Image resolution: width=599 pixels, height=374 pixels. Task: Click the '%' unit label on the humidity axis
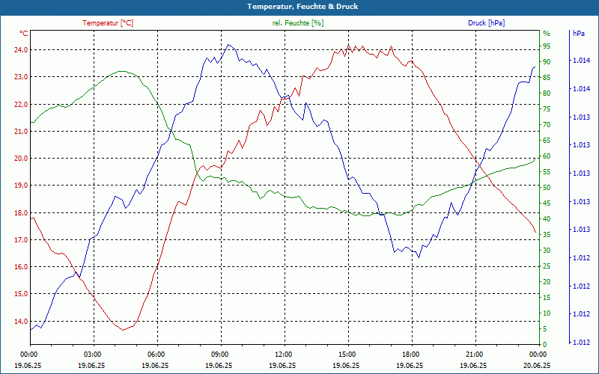coord(547,34)
